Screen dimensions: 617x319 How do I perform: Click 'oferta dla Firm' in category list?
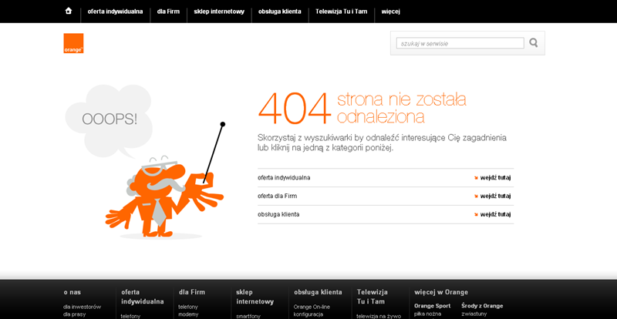point(277,196)
